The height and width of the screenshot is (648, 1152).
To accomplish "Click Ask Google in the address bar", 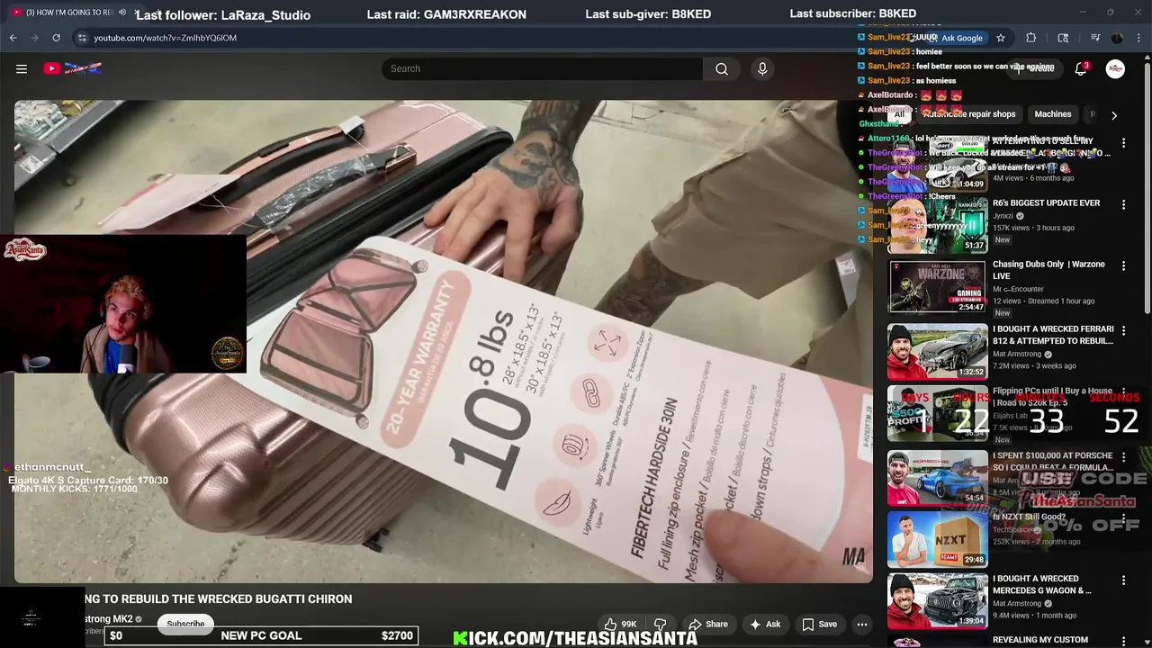I will (956, 38).
